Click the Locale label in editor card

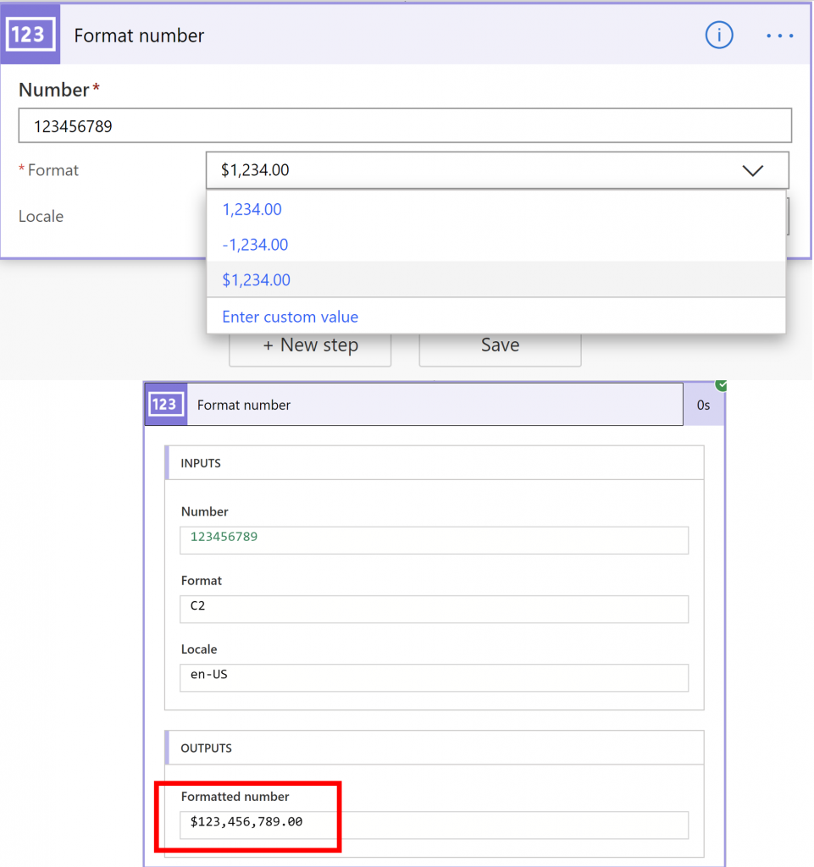[41, 216]
